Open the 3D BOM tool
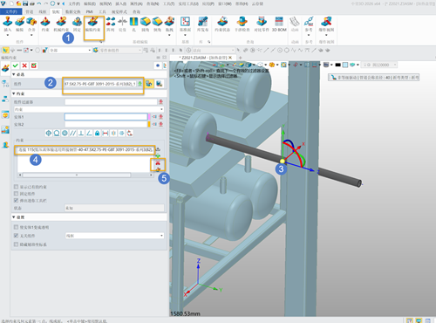Viewport: 436px width, 323px height. tap(279, 24)
